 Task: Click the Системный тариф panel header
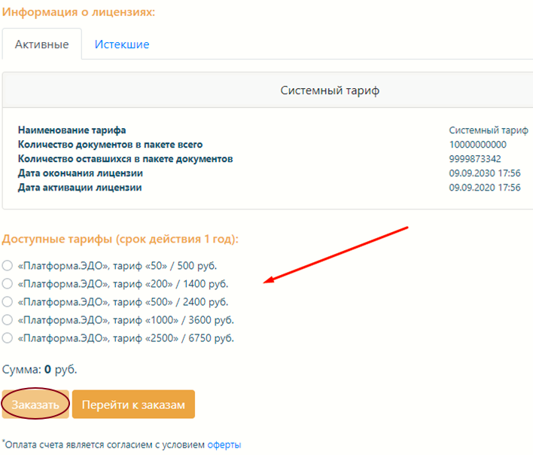click(x=330, y=90)
